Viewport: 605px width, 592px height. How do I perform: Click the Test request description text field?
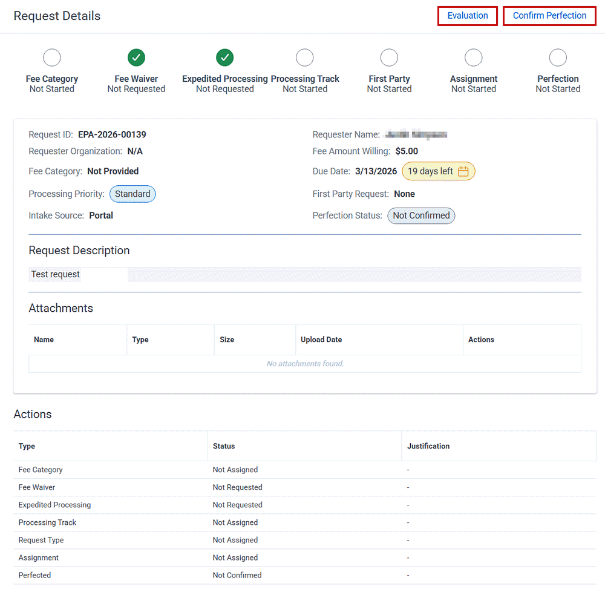tap(54, 274)
